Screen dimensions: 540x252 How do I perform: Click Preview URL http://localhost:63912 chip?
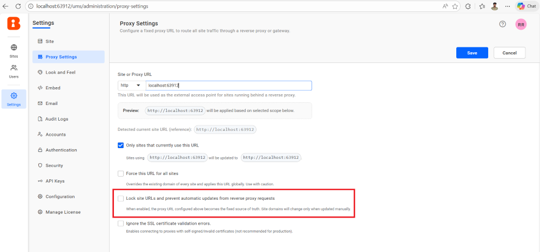click(175, 110)
